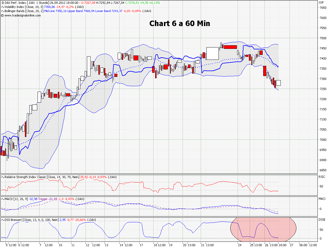Click the copyright icon before www.tradesignalonline.com

point(2,16)
